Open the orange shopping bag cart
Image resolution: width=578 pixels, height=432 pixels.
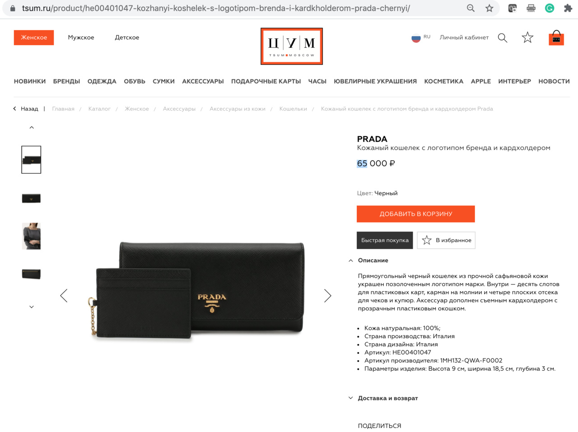coord(556,38)
